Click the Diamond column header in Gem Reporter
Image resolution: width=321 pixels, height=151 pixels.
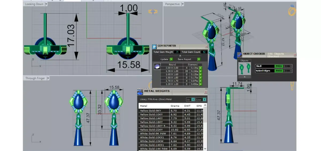[193, 65]
